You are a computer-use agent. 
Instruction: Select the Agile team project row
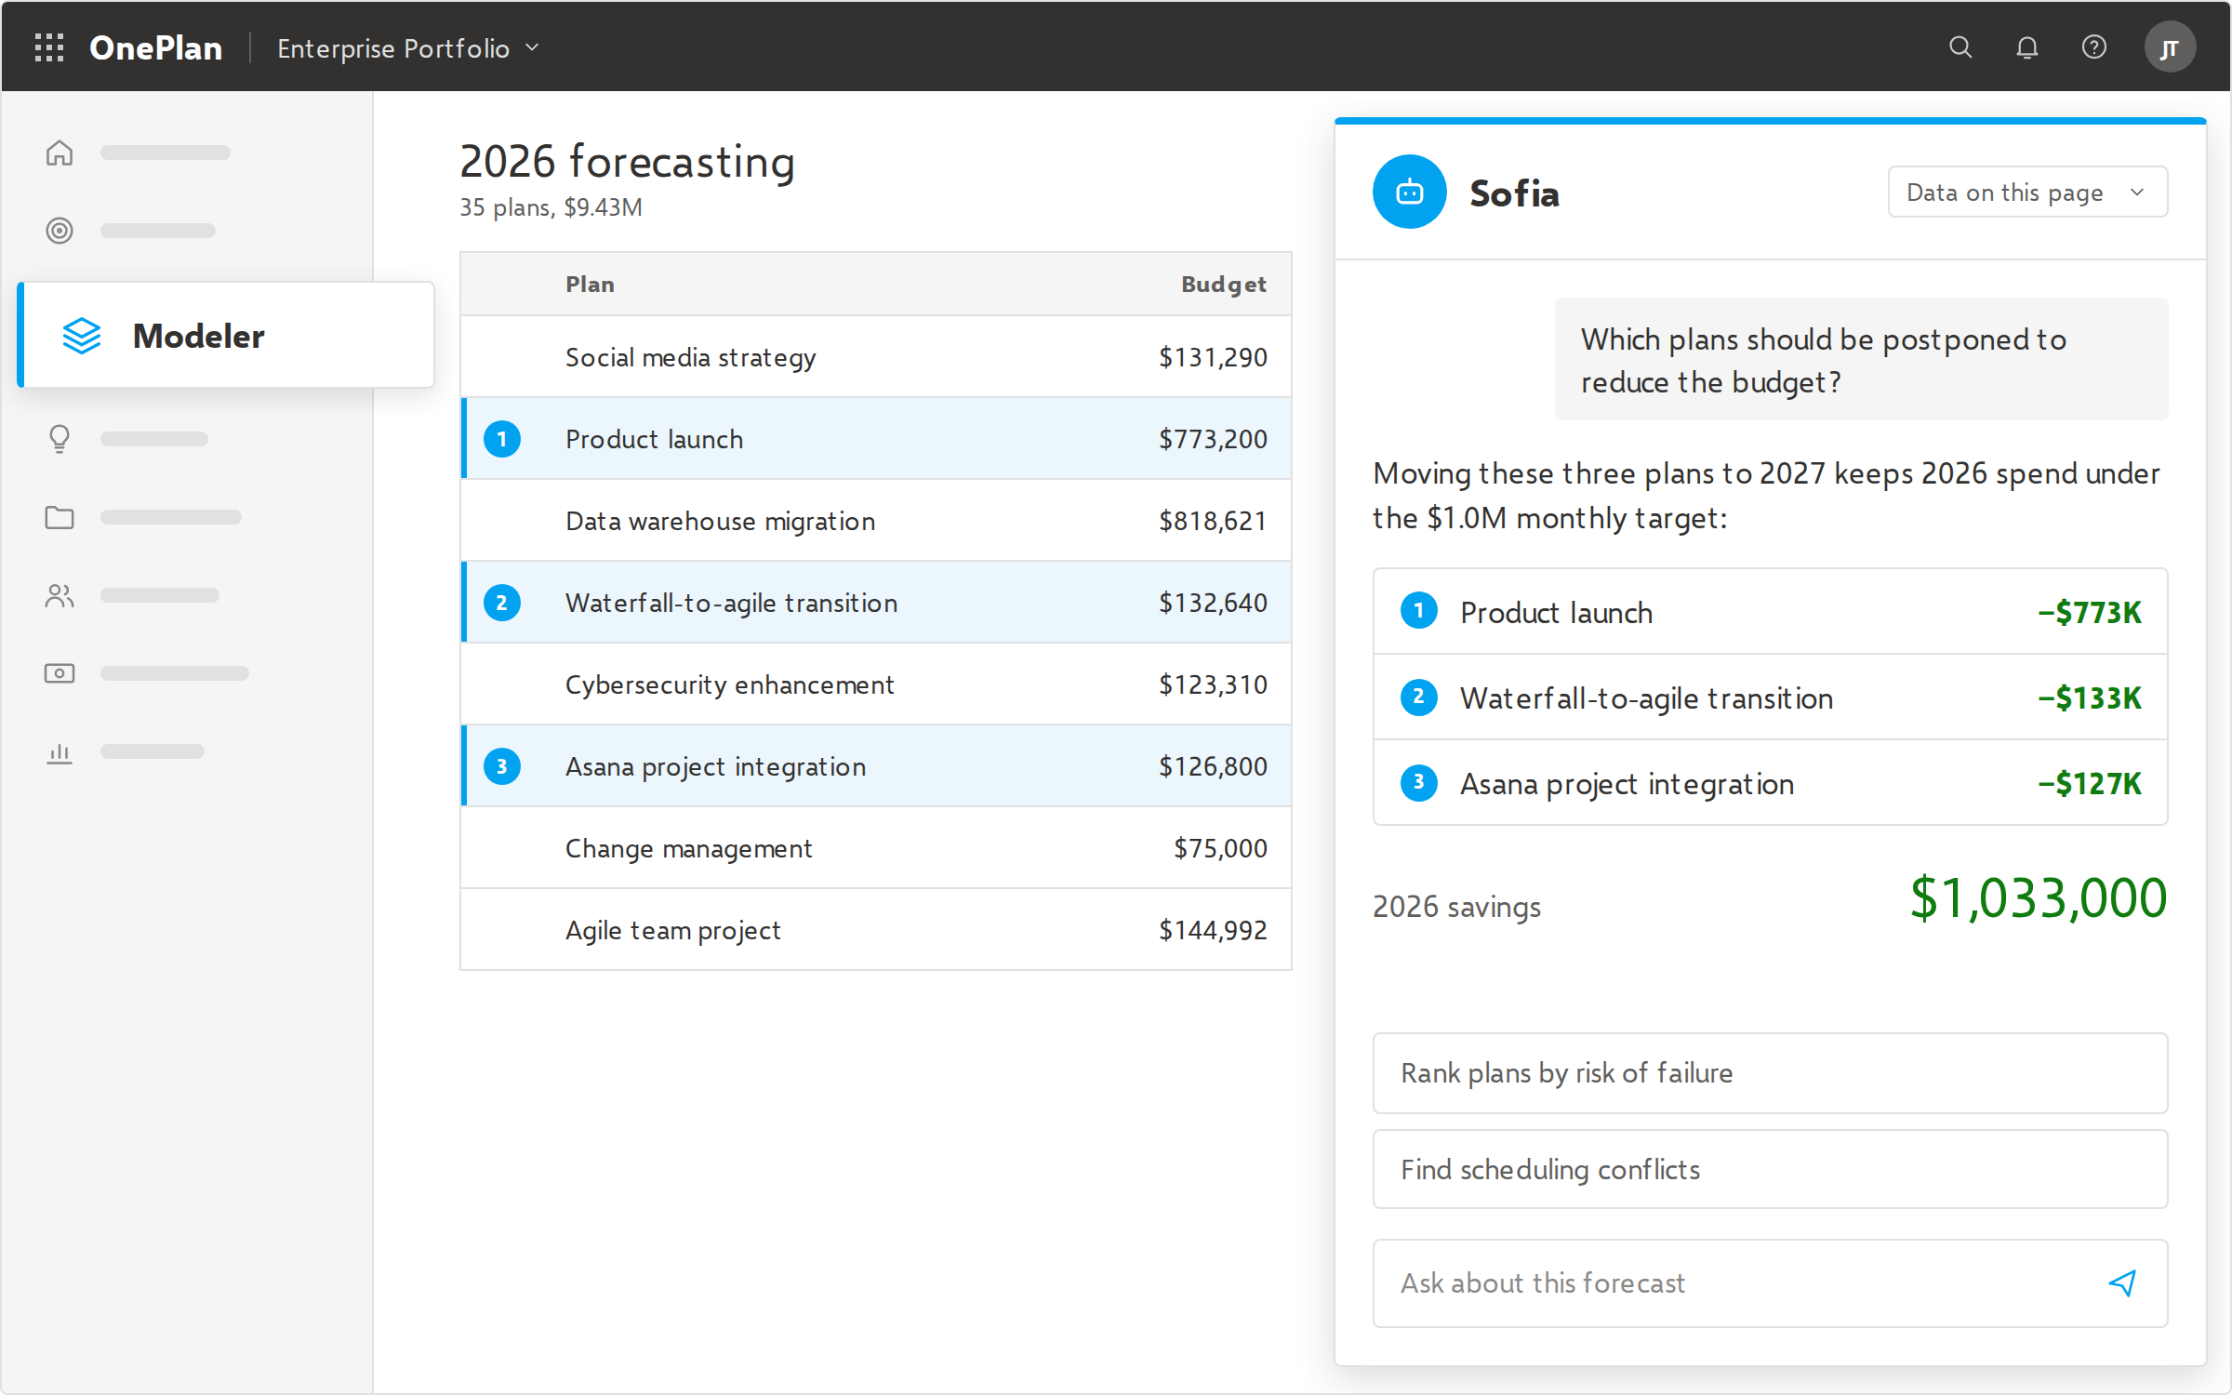tap(876, 930)
